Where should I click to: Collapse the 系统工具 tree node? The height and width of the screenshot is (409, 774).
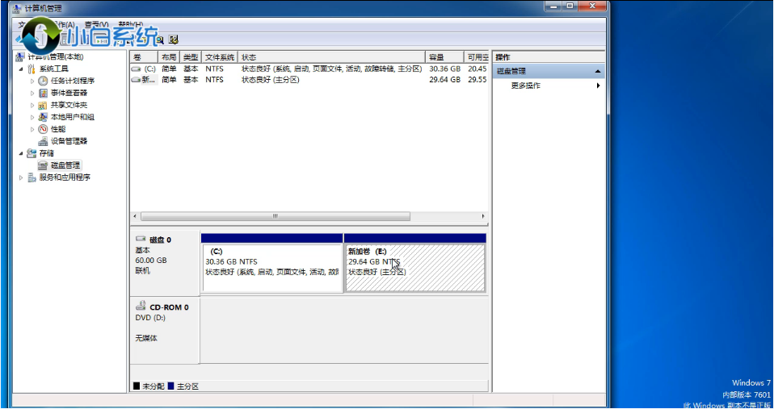(x=21, y=69)
